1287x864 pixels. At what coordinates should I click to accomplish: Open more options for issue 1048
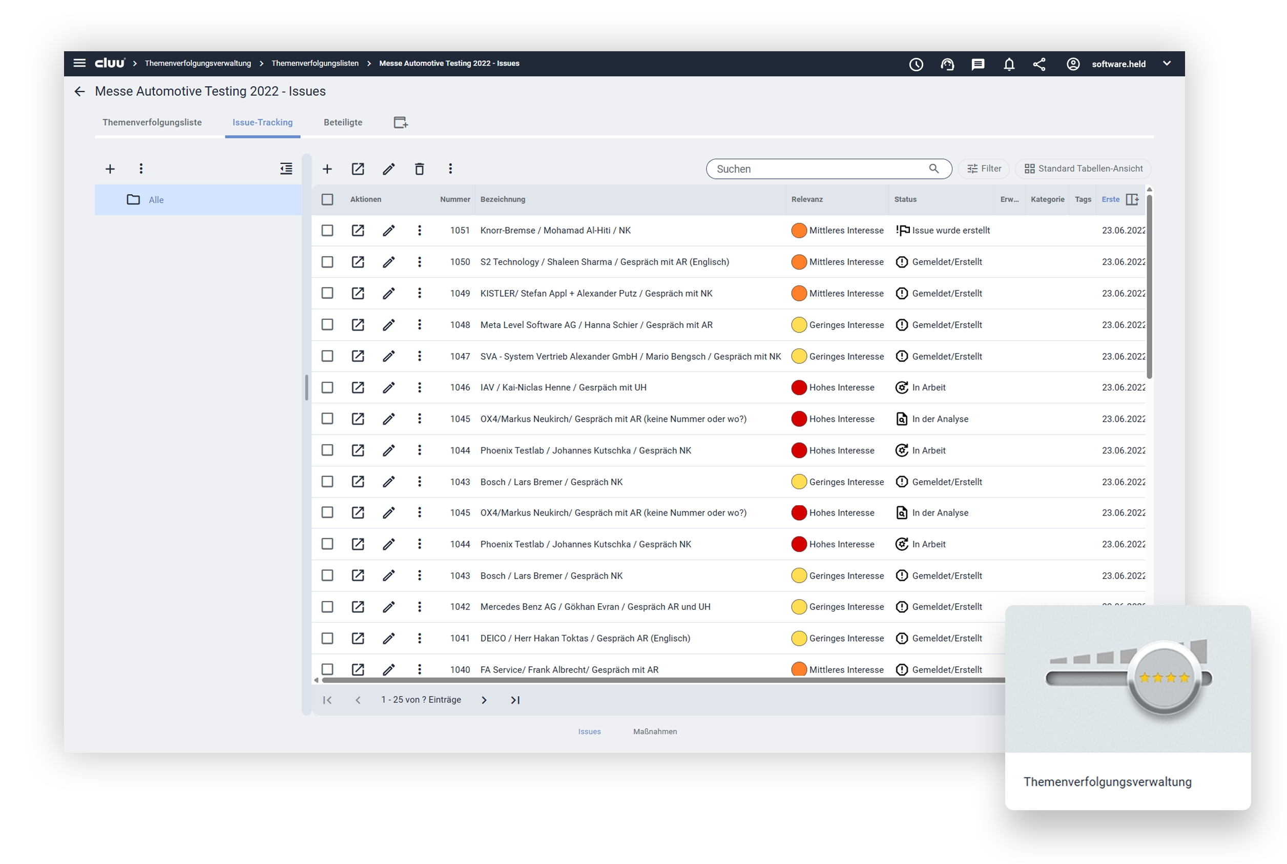(x=419, y=324)
